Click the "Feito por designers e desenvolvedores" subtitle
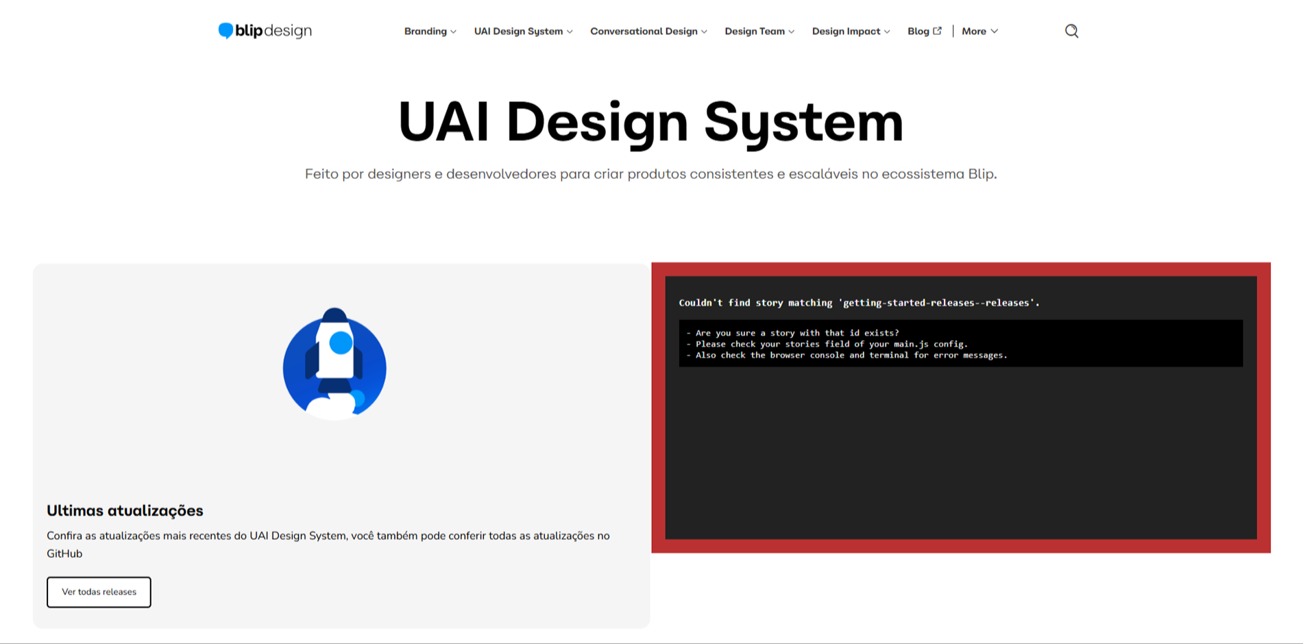Screen dimensions: 1303x644 (650, 174)
